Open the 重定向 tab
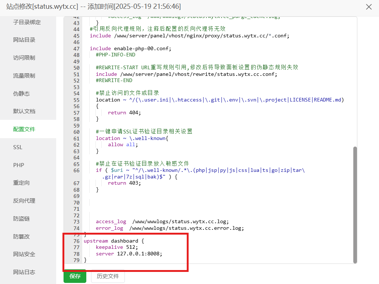Viewport: 379px width, 284px height. [x=22, y=183]
